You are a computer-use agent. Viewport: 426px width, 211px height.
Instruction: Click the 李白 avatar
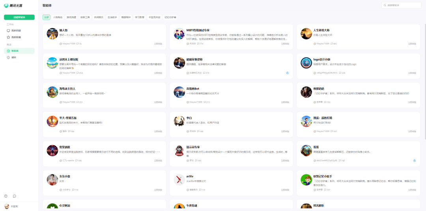[x=179, y=122]
